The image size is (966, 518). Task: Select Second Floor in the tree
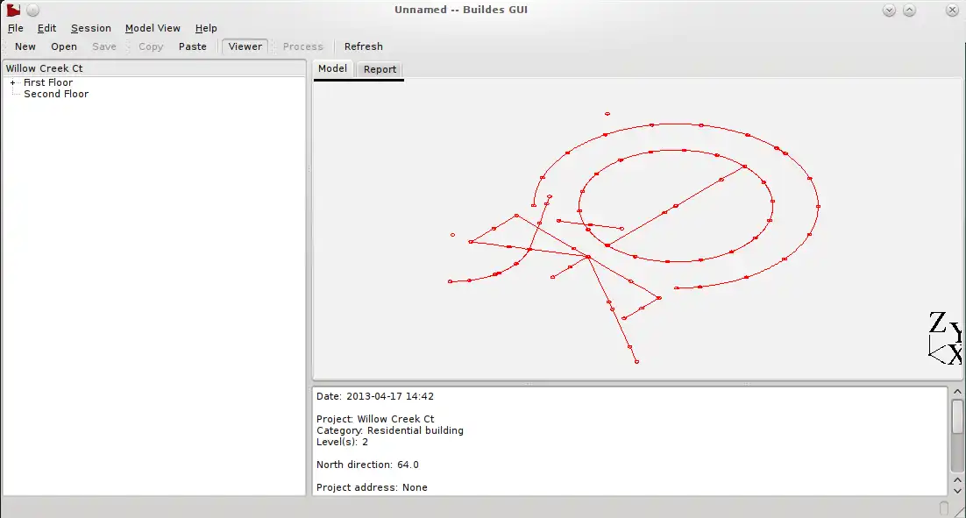click(x=56, y=95)
